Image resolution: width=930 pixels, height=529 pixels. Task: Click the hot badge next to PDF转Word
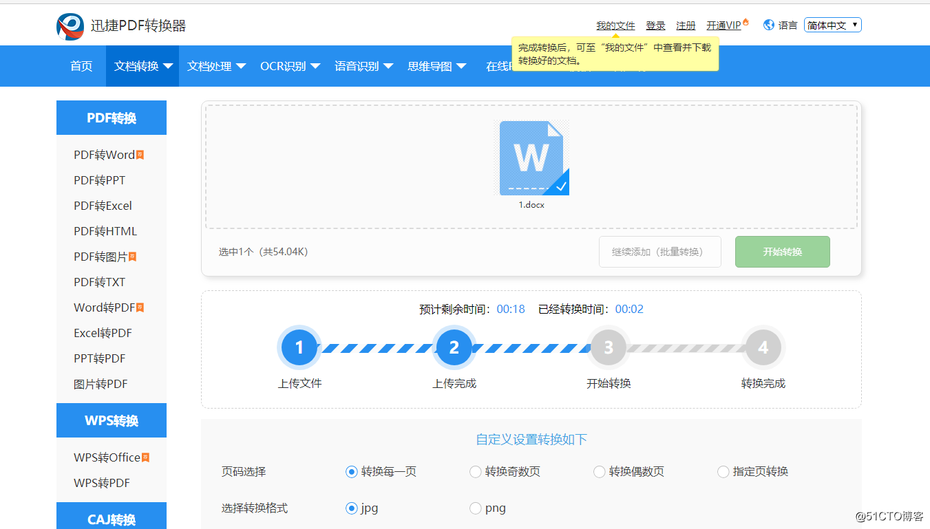[140, 155]
